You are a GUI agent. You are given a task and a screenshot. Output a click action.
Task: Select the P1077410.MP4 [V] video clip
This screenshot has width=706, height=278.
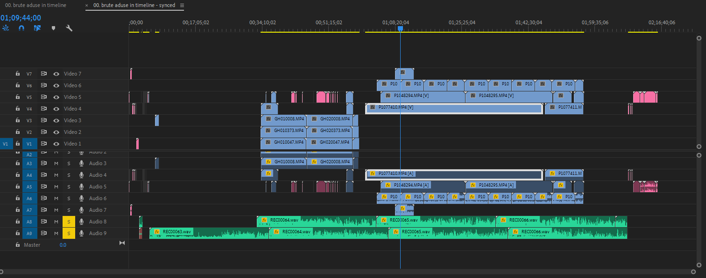pyautogui.click(x=453, y=109)
